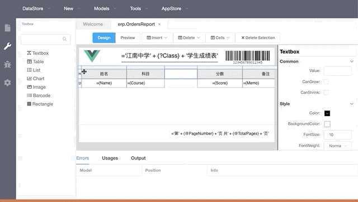Switch to the Errors tab

pyautogui.click(x=83, y=158)
